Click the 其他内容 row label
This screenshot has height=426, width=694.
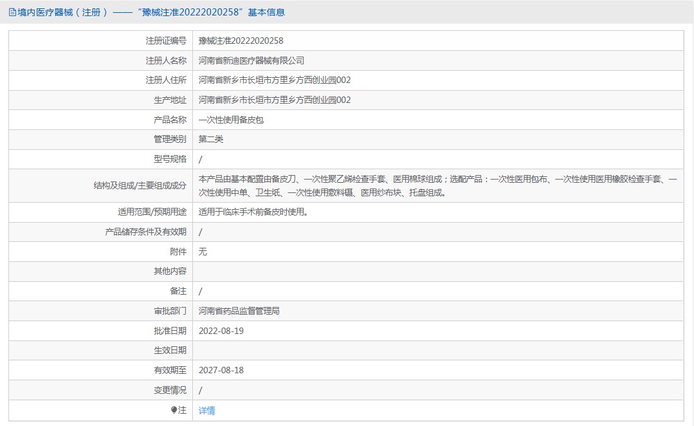click(170, 271)
